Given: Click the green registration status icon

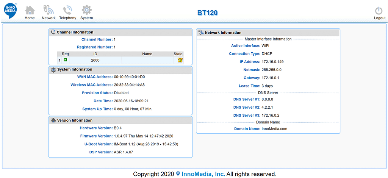Looking at the screenshot, I should (65, 60).
